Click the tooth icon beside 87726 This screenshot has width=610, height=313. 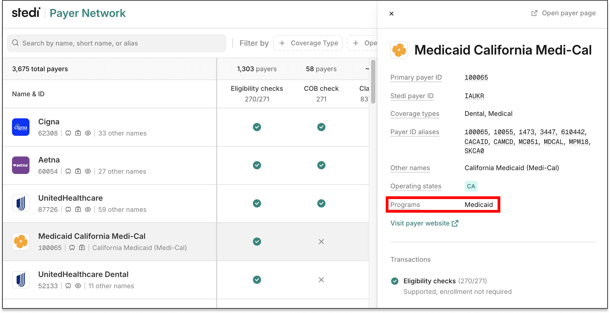68,209
